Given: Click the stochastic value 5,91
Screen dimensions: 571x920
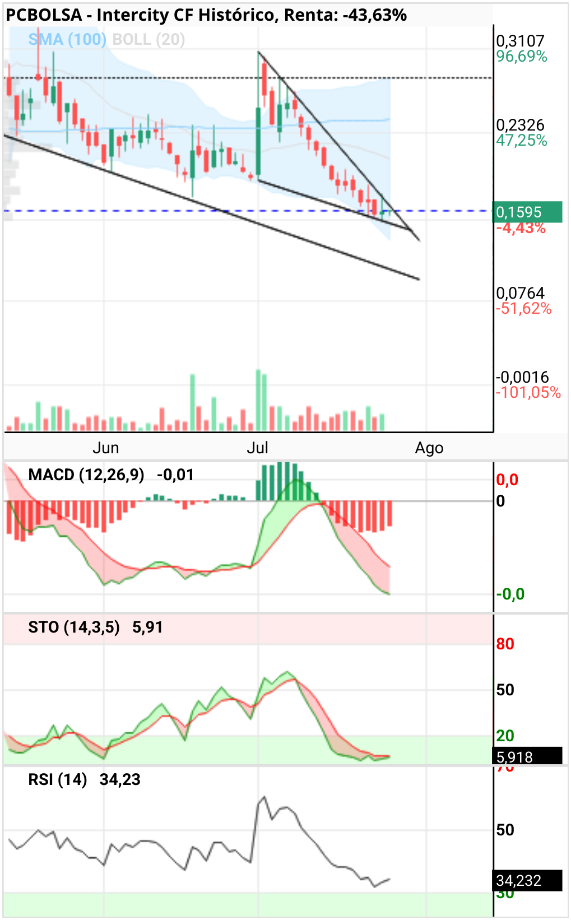Looking at the screenshot, I should [147, 627].
